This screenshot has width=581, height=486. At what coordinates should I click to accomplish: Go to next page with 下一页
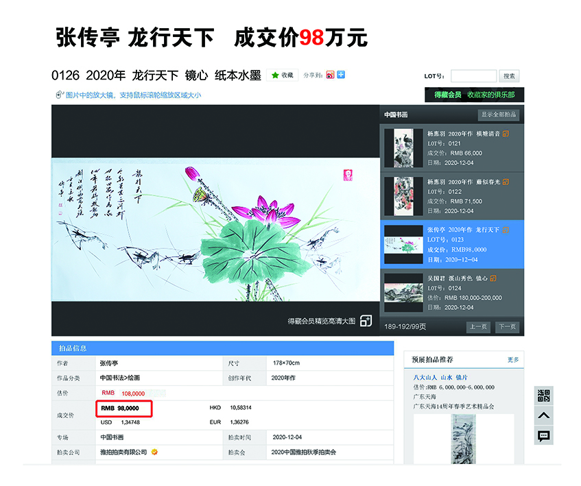point(508,327)
